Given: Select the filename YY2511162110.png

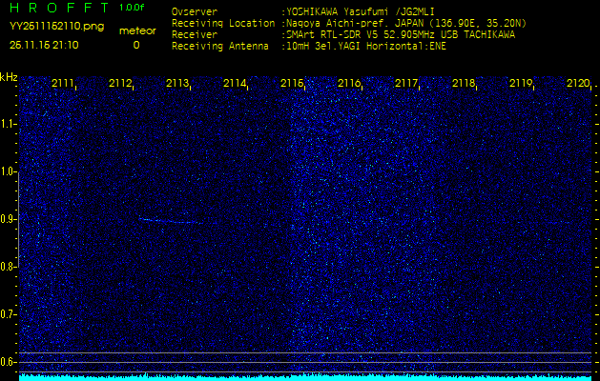Looking at the screenshot, I should (x=56, y=27).
